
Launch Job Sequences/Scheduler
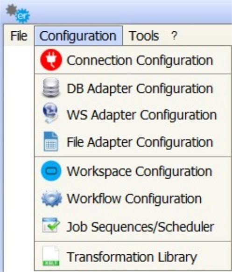click(x=133, y=226)
